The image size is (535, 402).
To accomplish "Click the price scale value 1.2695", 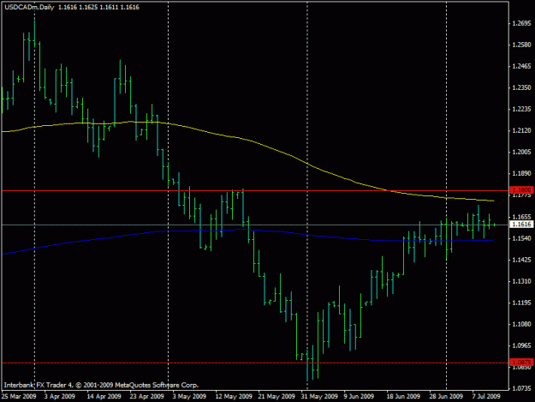I will 522,23.
